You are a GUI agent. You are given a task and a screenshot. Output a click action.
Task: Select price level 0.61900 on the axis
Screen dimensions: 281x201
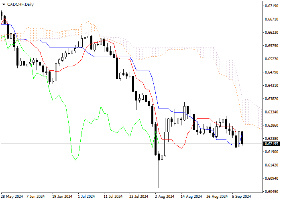(271, 152)
